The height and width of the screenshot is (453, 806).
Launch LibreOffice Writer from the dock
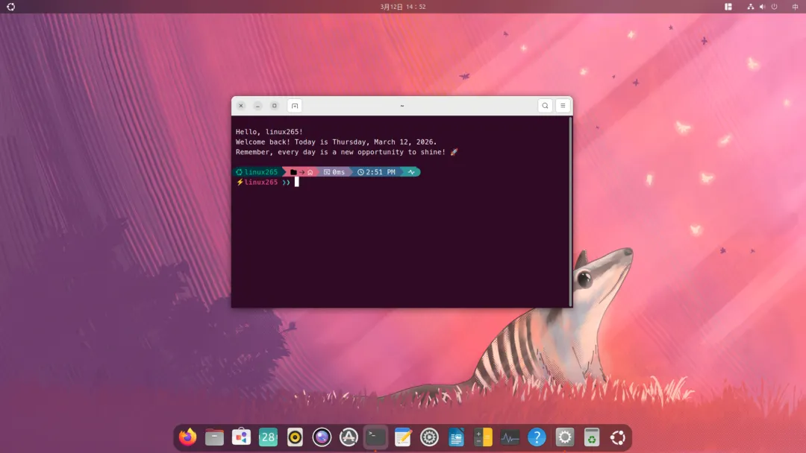(x=456, y=437)
